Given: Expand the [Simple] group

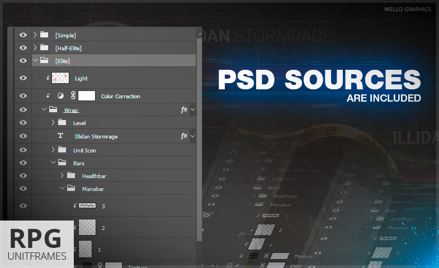Looking at the screenshot, I should [35, 35].
